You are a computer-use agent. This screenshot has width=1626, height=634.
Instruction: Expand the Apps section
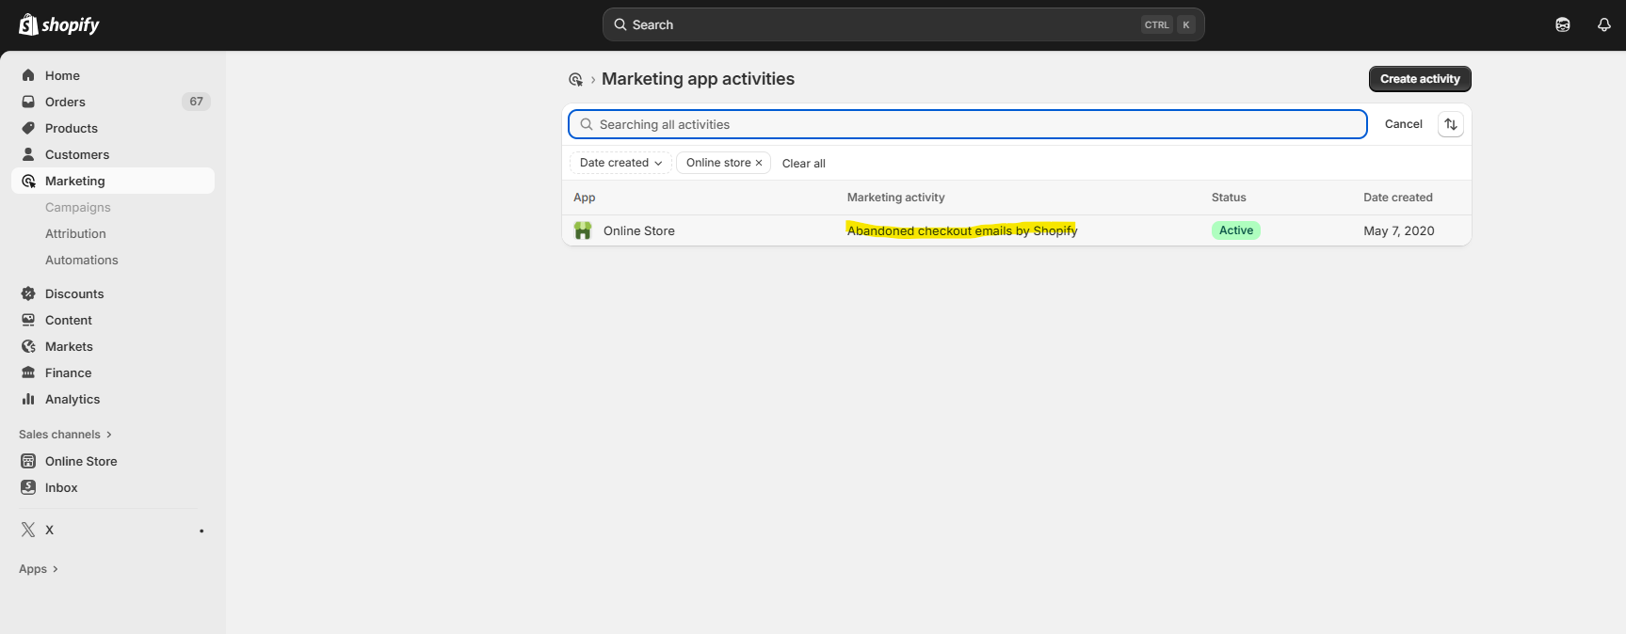pos(39,569)
